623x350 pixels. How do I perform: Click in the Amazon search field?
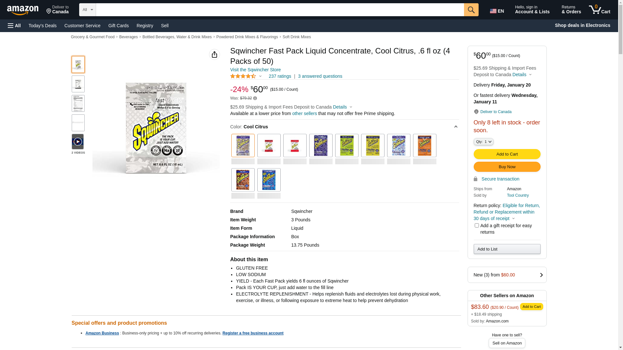click(280, 10)
